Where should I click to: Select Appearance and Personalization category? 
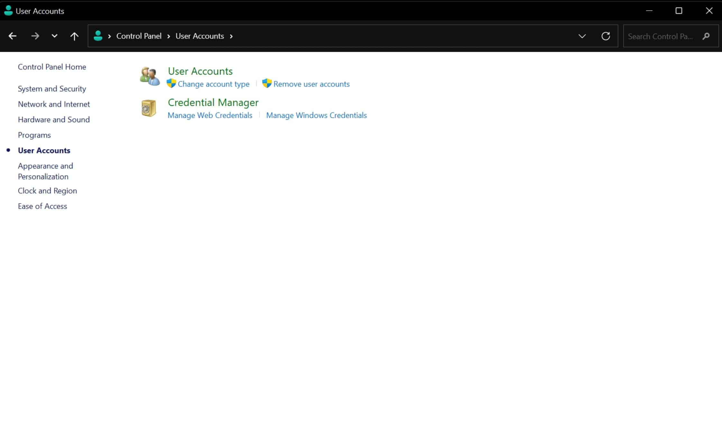click(x=45, y=171)
